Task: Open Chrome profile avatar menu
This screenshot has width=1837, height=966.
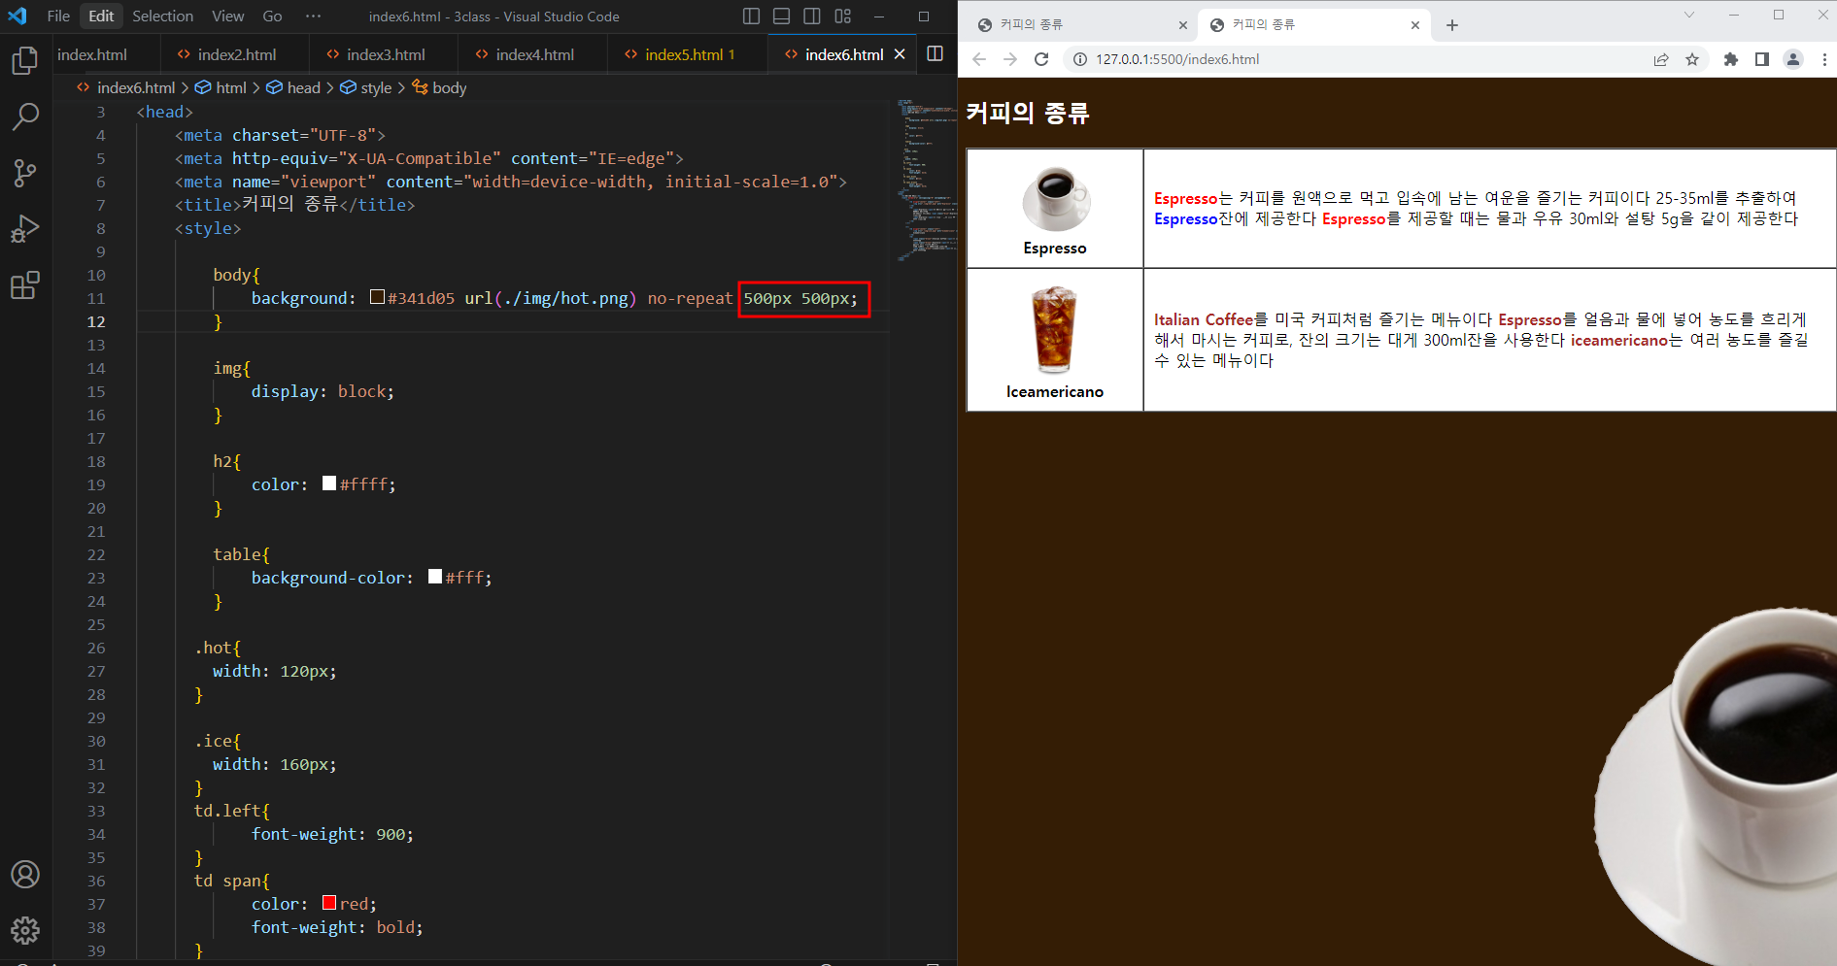Action: click(x=1793, y=59)
